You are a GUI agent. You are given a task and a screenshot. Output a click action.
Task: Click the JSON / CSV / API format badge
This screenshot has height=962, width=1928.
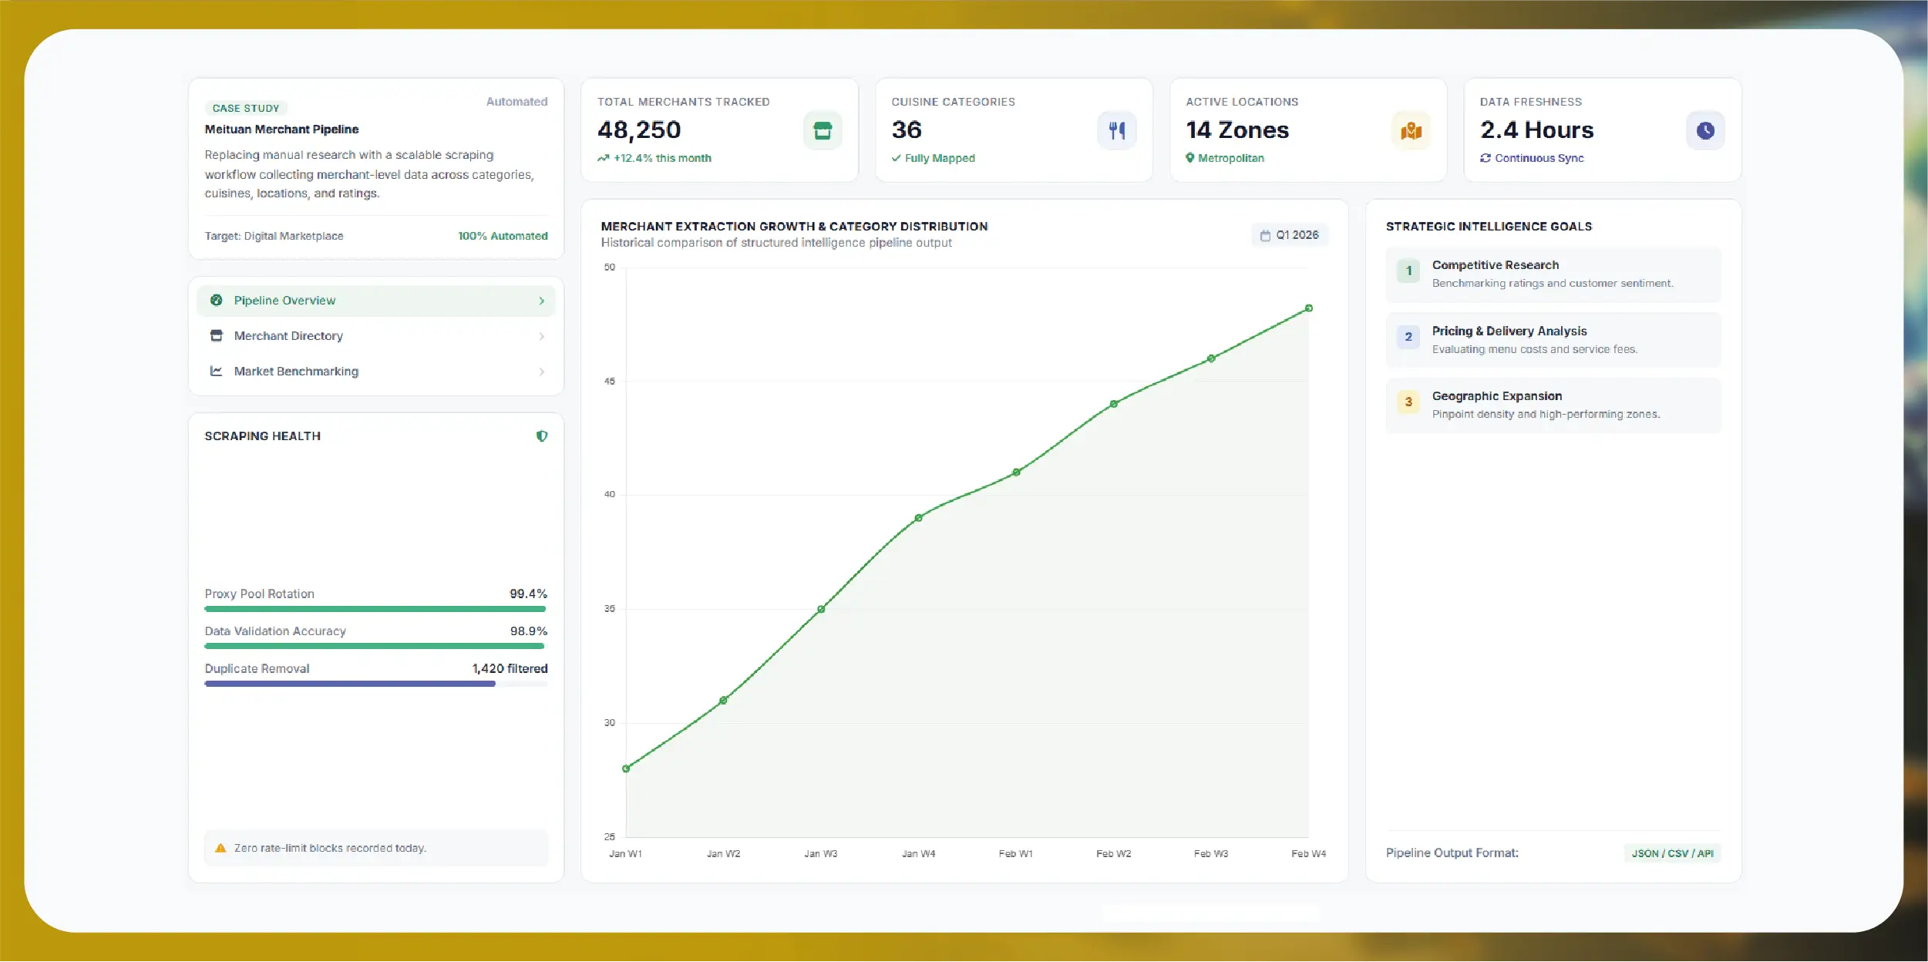click(1673, 853)
